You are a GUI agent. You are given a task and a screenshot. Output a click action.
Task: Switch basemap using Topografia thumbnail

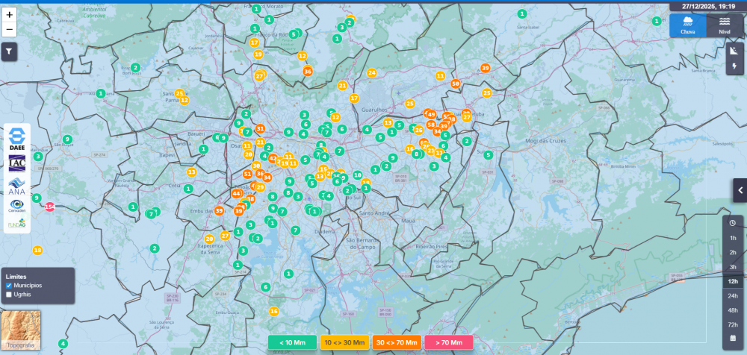(20, 330)
